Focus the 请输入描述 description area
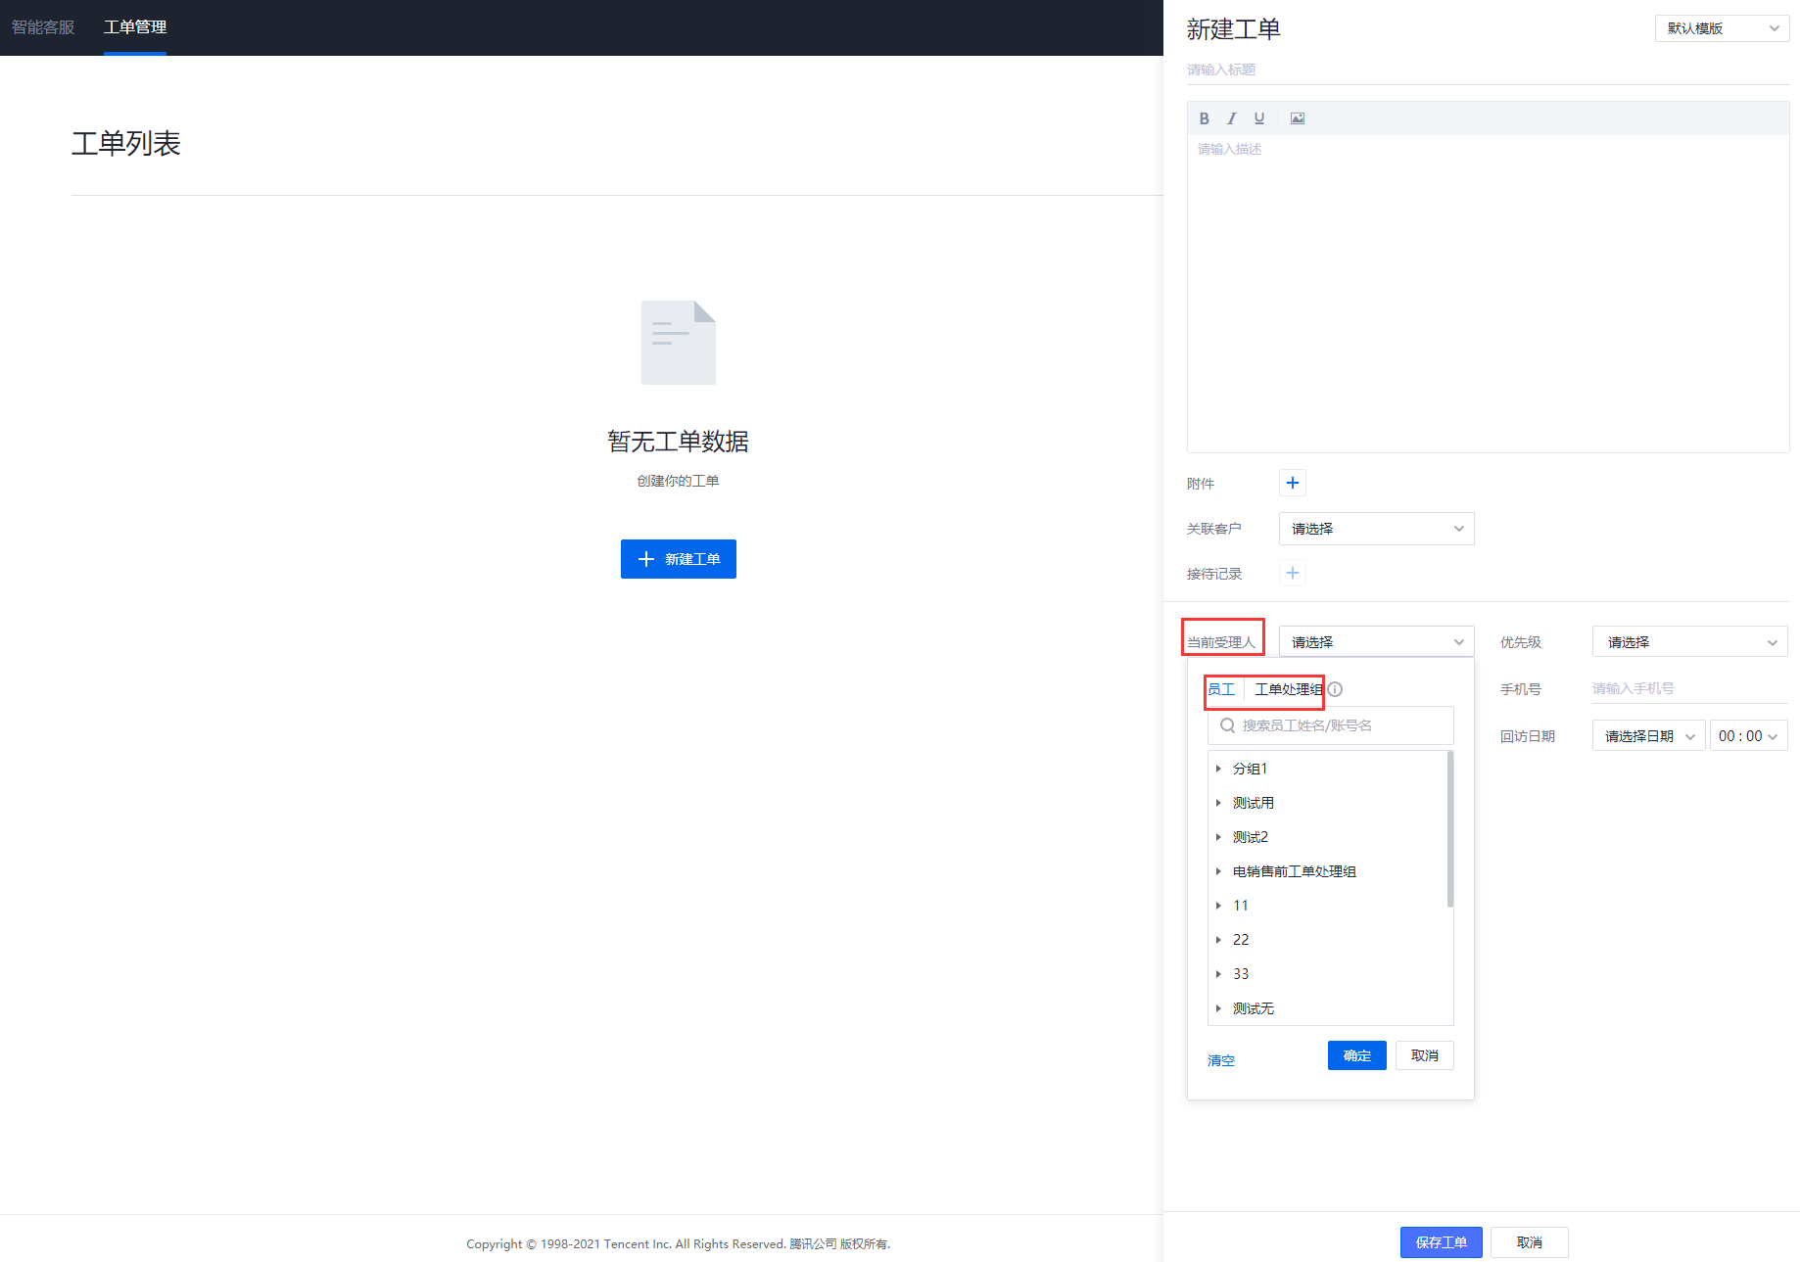The height and width of the screenshot is (1262, 1800). click(1488, 293)
